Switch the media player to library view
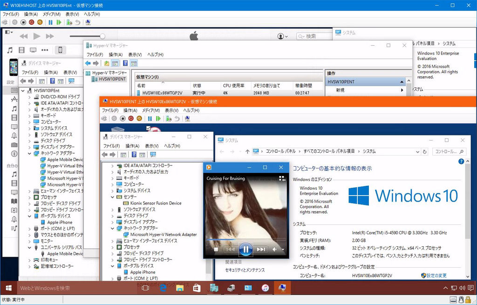This screenshot has width=477, height=305. click(x=282, y=178)
